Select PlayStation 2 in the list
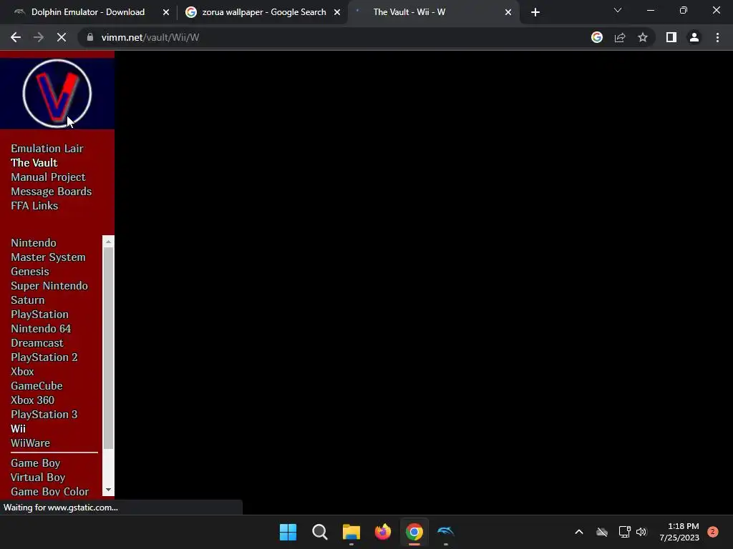Viewport: 733px width, 549px height. (44, 357)
